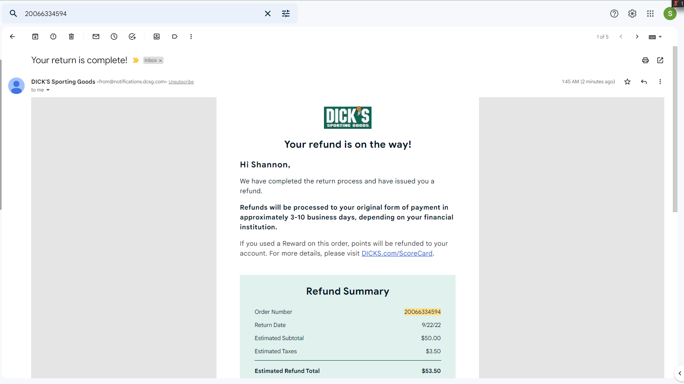The width and height of the screenshot is (684, 384).
Task: Open the DICKS.com/ScoreCard link
Action: pos(397,254)
